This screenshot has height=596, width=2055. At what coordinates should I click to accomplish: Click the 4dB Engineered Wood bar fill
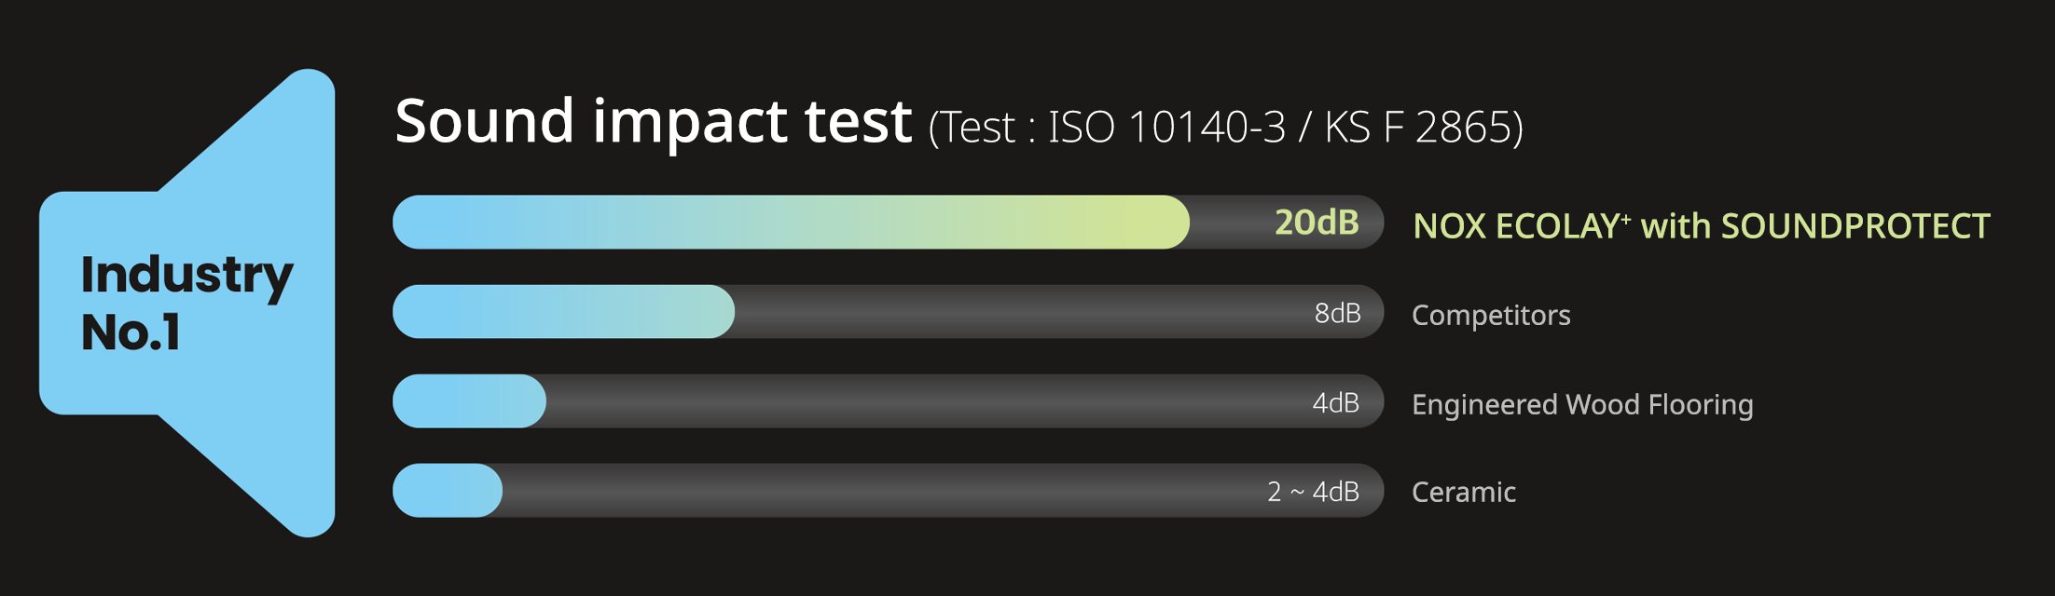click(469, 401)
